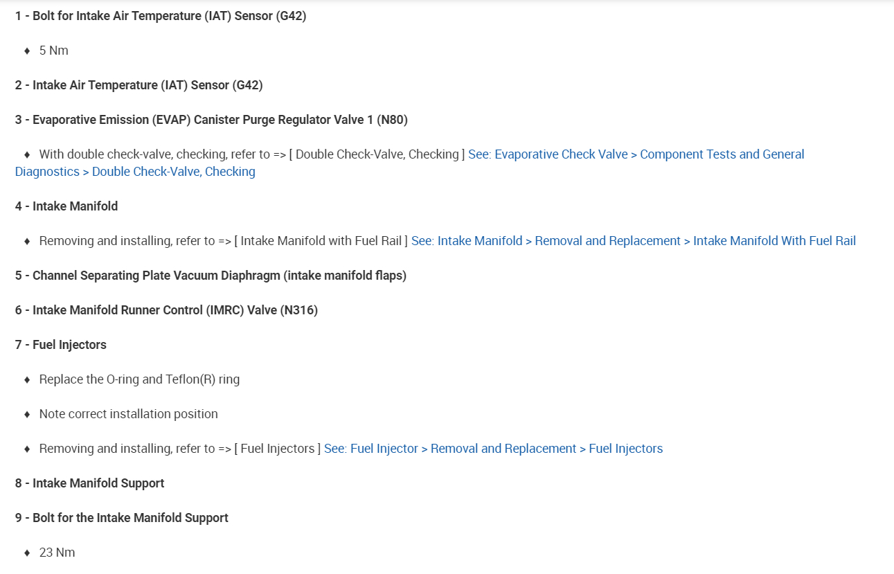Click 'Replace the O-ring and Teflon(R) ring' note
This screenshot has height=574, width=894.
click(139, 379)
